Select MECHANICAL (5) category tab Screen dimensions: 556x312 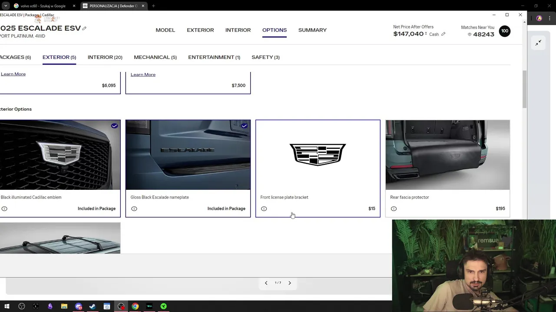coord(155,57)
